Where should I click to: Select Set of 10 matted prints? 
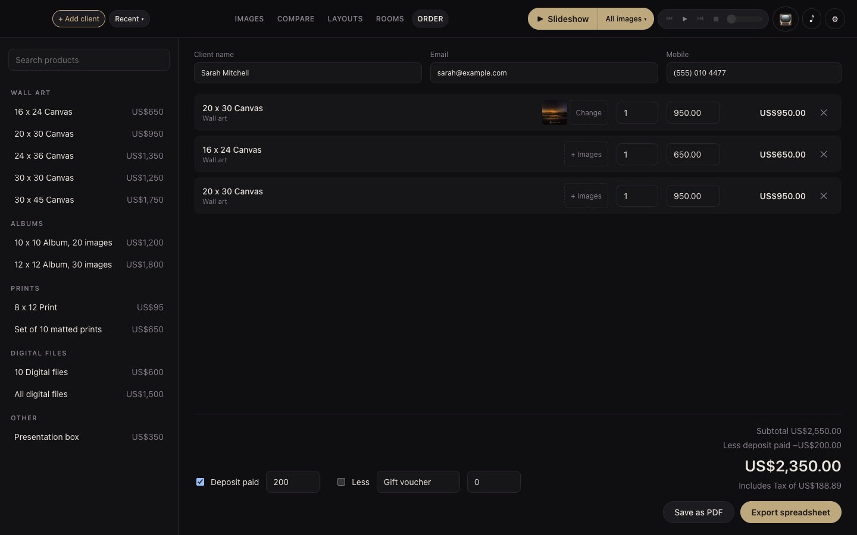89,329
